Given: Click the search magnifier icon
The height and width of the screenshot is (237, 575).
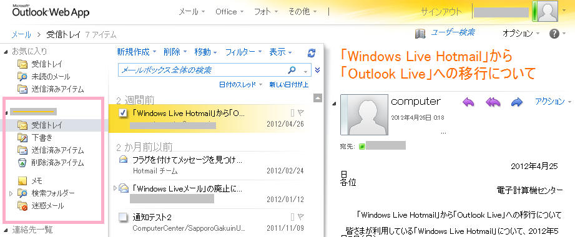Looking at the screenshot, I should (292, 70).
